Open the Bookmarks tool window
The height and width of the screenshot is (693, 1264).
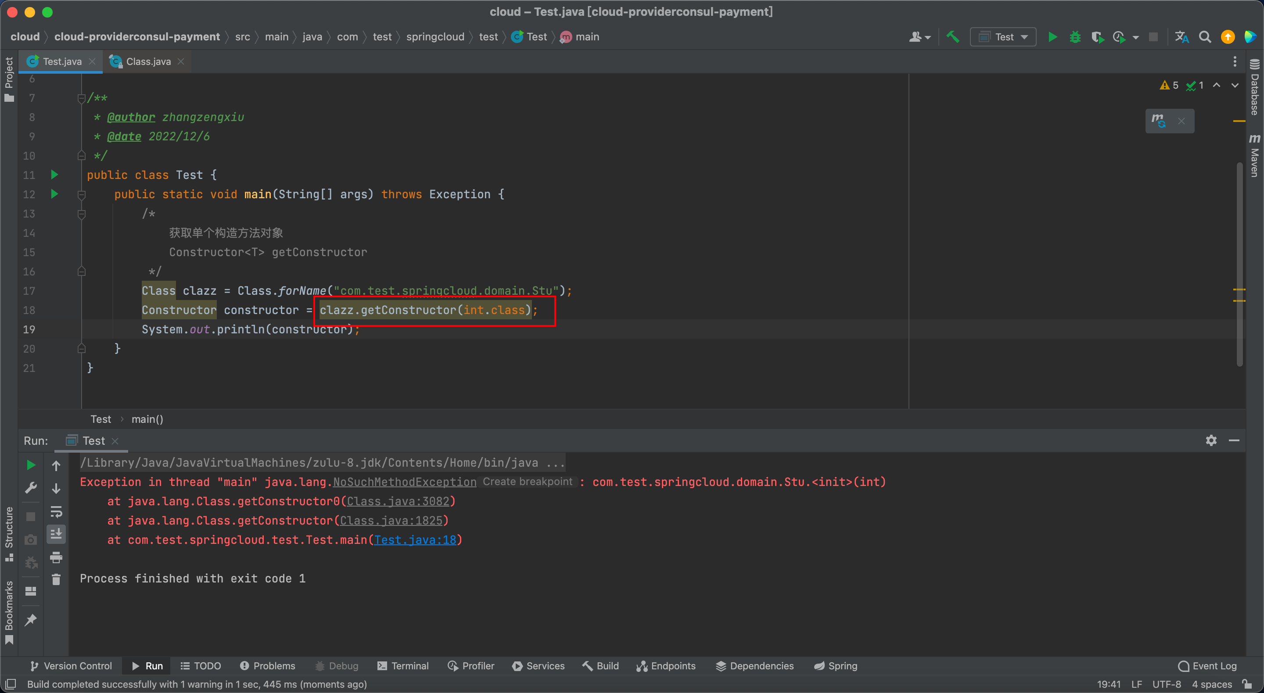point(9,613)
